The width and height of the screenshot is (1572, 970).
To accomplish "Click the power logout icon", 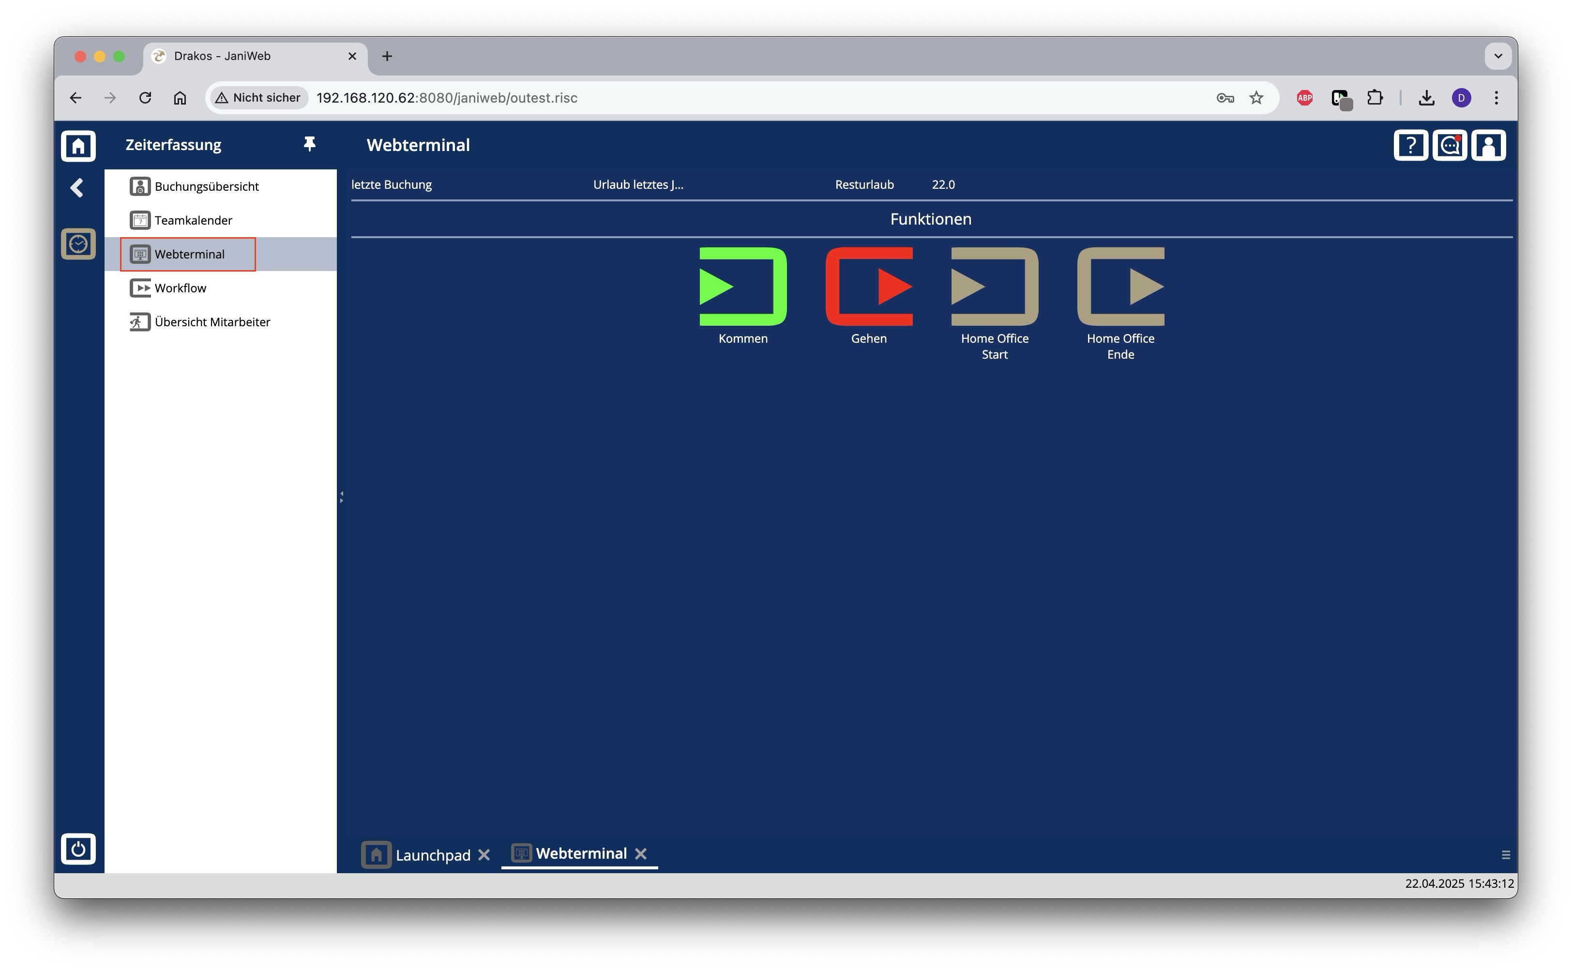I will click(78, 849).
